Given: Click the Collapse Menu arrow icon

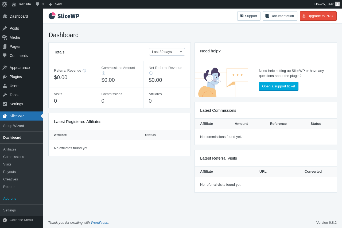Looking at the screenshot, I should tap(5, 220).
